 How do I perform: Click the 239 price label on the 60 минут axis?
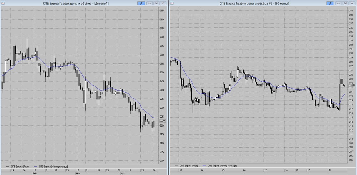click(x=351, y=15)
